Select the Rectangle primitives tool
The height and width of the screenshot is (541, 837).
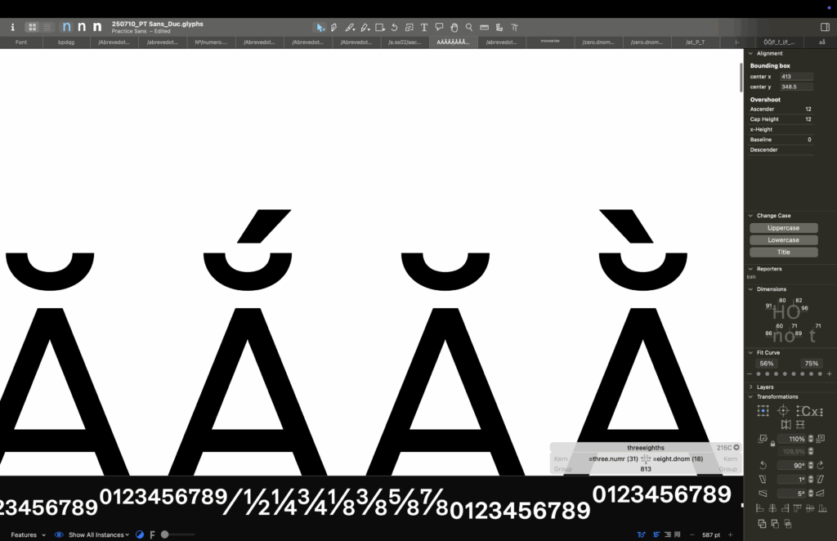pyautogui.click(x=380, y=27)
